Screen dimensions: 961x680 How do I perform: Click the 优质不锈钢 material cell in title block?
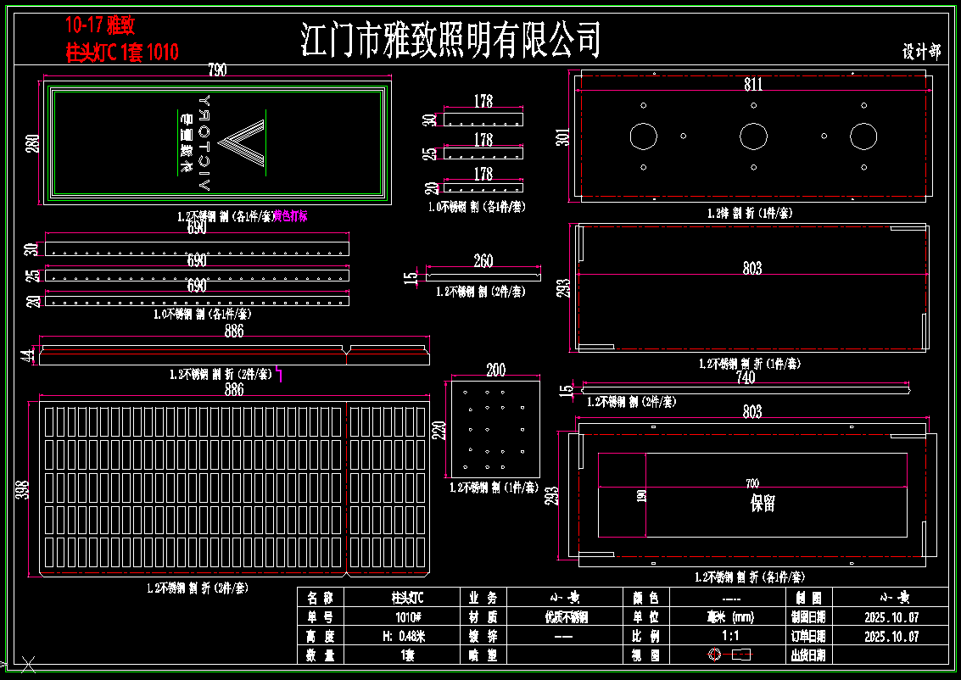[566, 617]
